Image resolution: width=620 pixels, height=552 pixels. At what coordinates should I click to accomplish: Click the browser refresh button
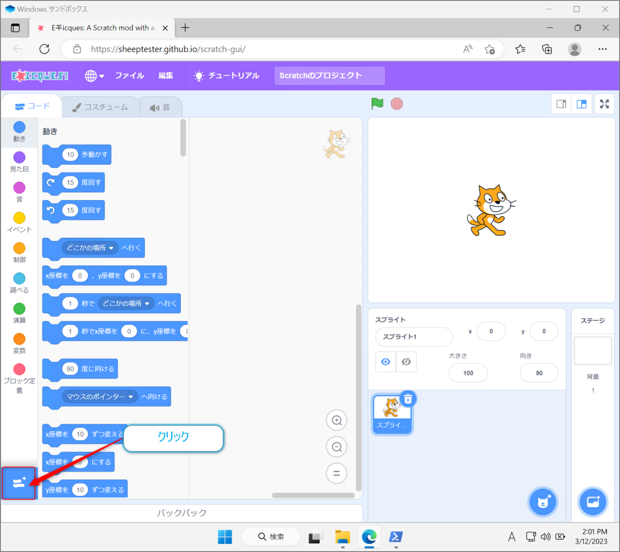(44, 49)
